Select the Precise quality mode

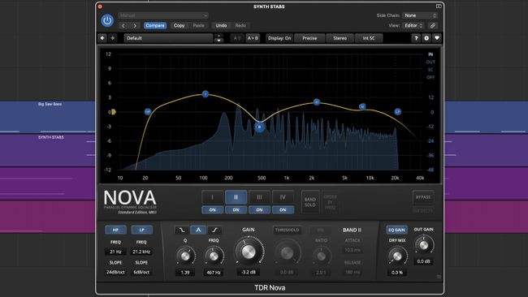click(x=309, y=38)
